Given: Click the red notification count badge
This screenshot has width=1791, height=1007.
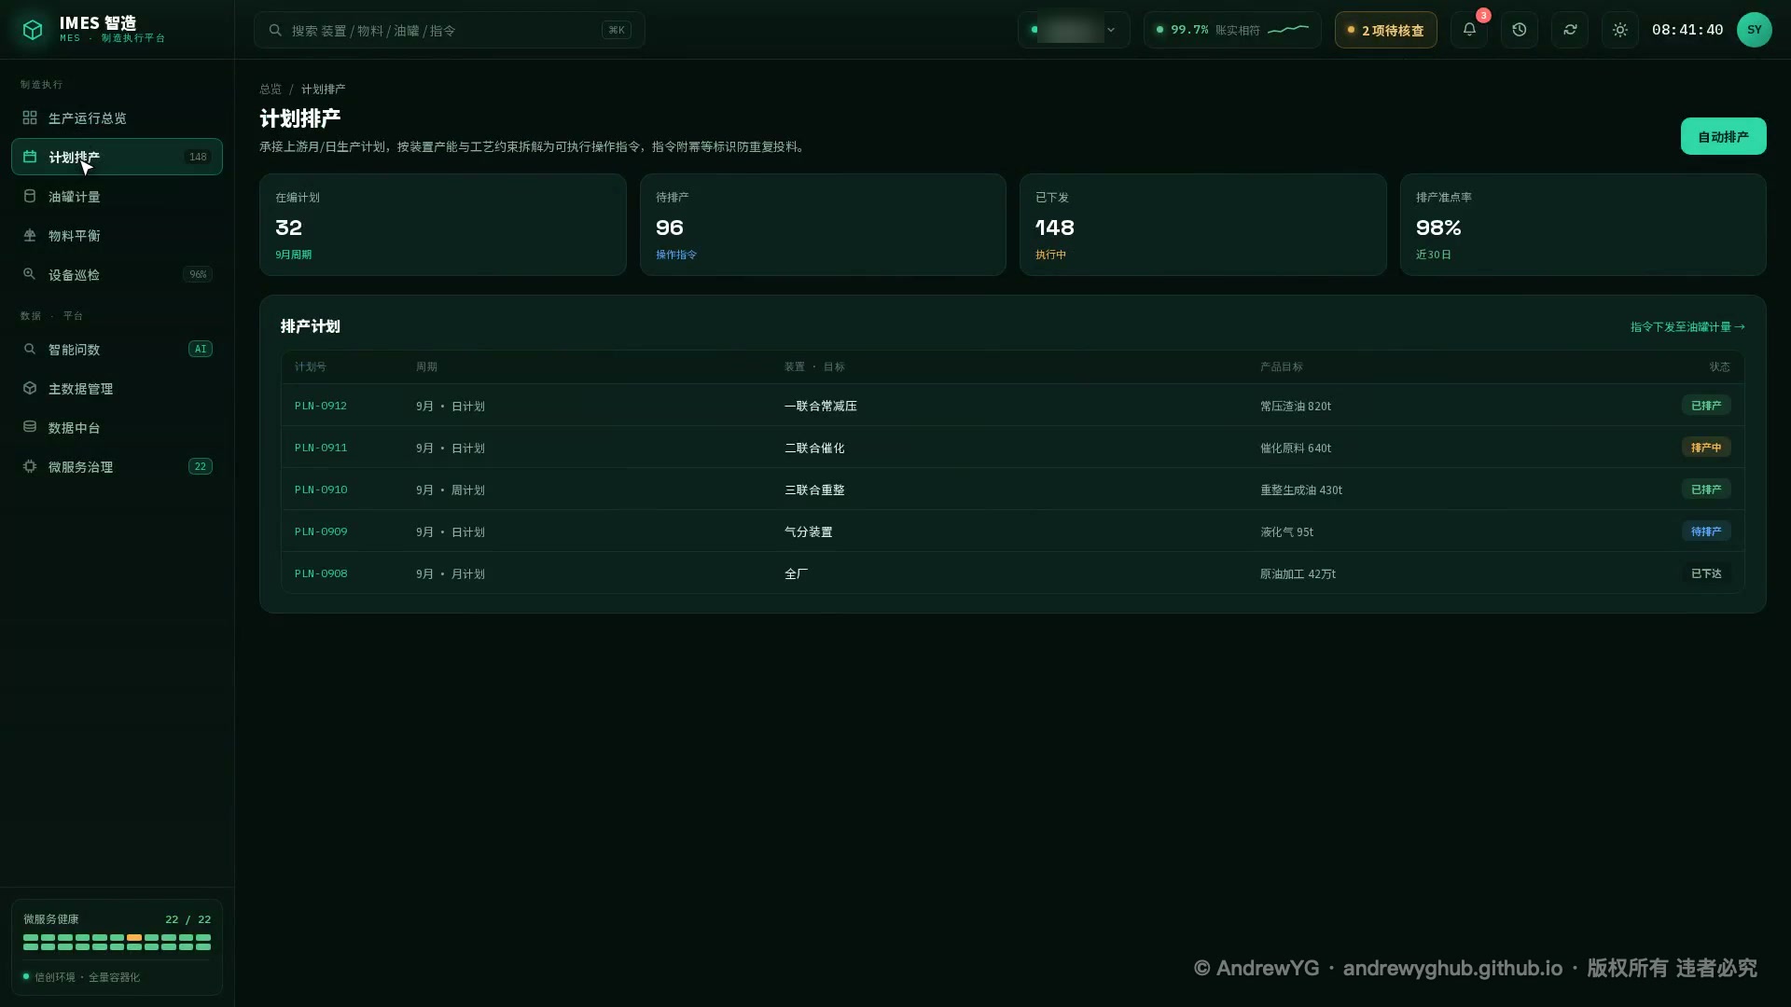Looking at the screenshot, I should 1483,16.
